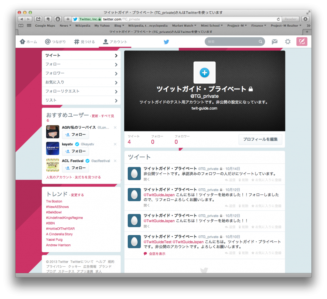Dismiss ACL Festival suggestion with X

(115, 161)
